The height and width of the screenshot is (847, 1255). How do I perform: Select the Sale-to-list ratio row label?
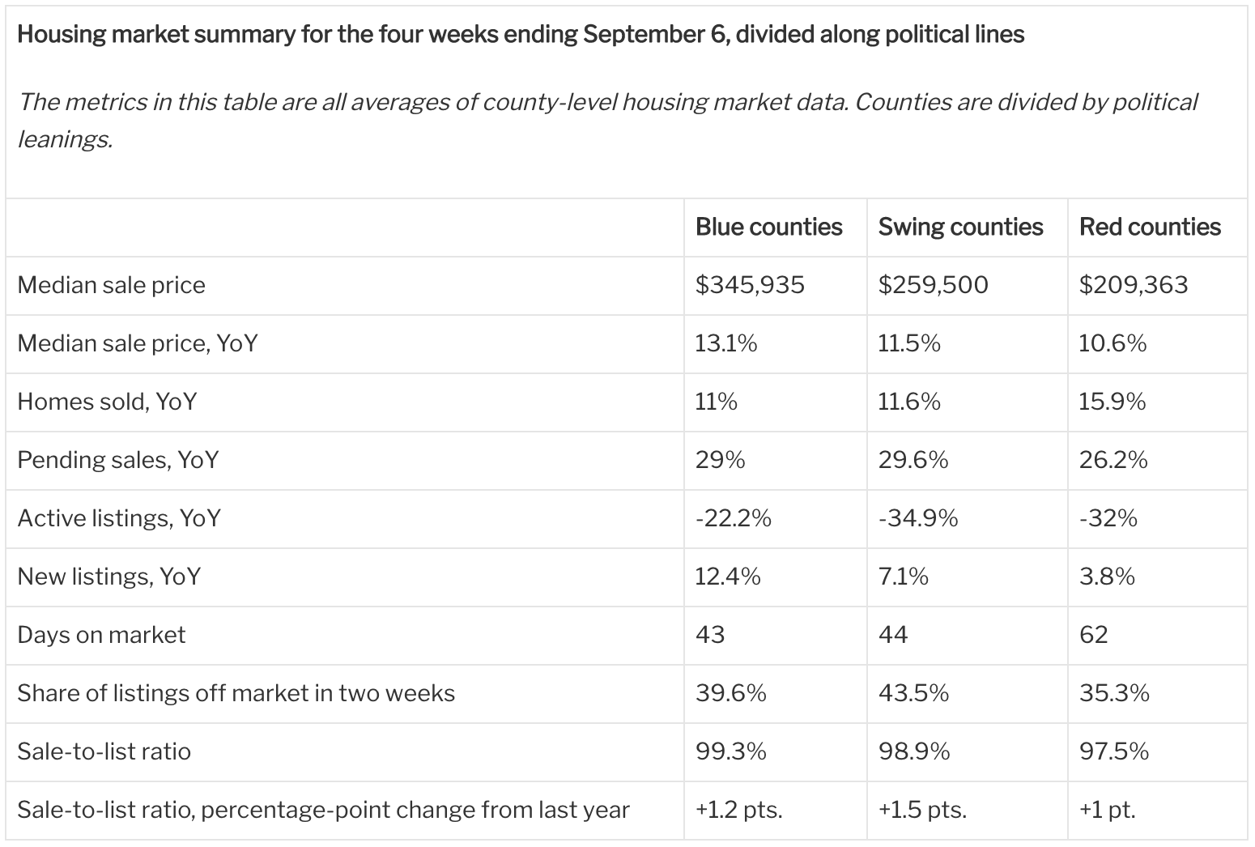(104, 751)
